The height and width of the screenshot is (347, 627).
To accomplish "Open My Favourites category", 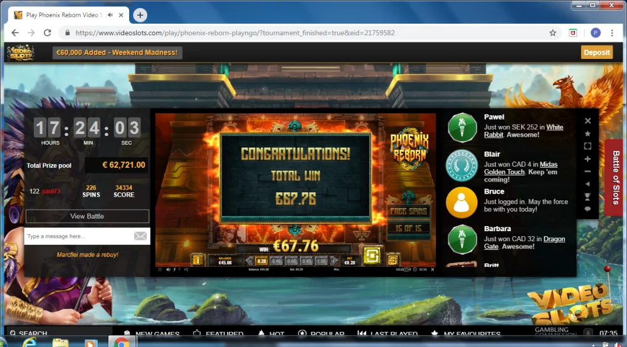I will pos(465,334).
